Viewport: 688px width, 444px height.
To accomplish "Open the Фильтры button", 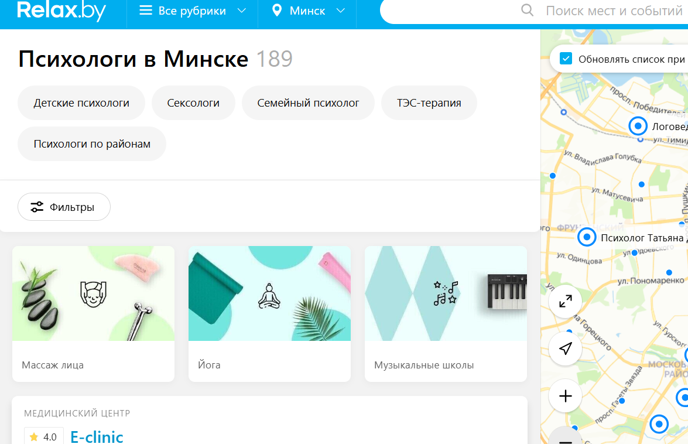I will [64, 207].
